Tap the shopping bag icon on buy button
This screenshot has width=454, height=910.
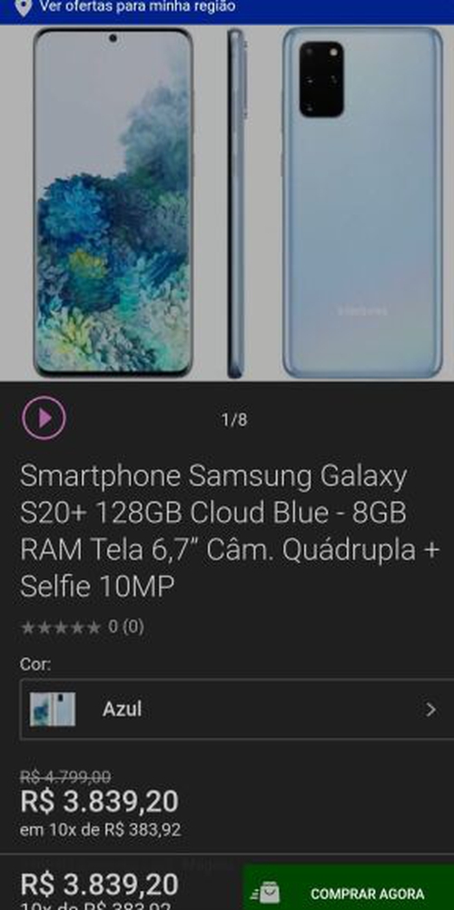pyautogui.click(x=266, y=893)
